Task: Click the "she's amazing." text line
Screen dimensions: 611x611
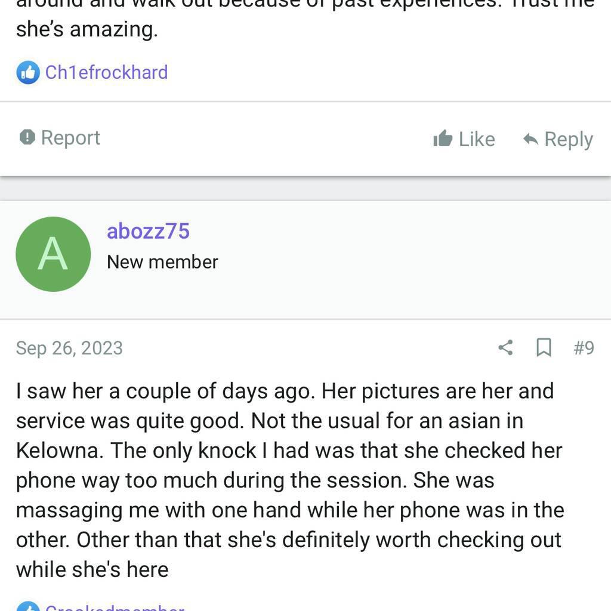Action: click(87, 30)
